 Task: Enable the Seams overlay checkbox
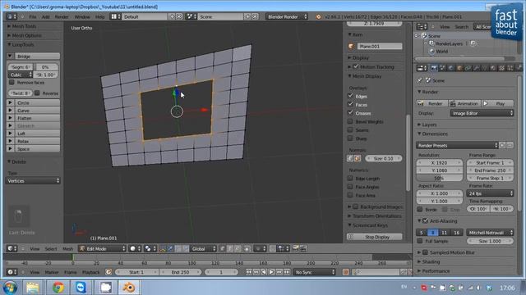(x=351, y=129)
